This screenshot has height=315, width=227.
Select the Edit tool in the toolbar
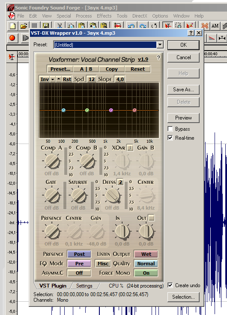[167, 26]
